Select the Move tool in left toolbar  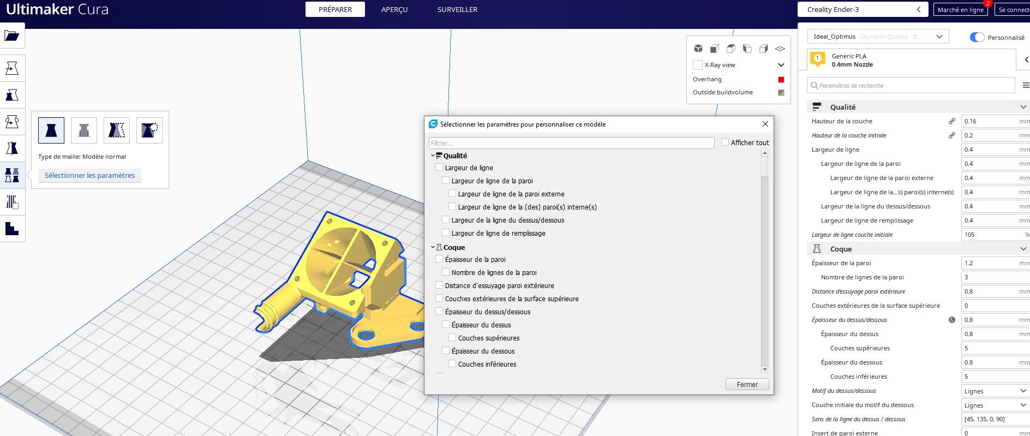pyautogui.click(x=12, y=68)
